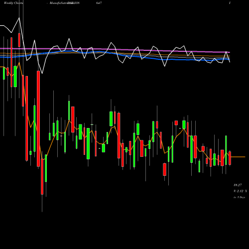
Task: Click the 'Weekly Charts' title text
Action: [13, 3]
